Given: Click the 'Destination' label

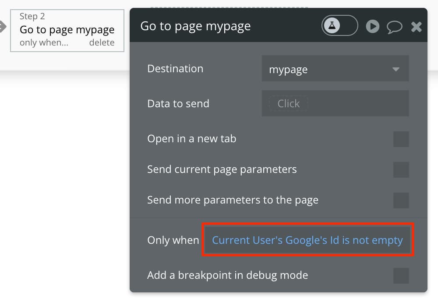Looking at the screenshot, I should point(175,69).
